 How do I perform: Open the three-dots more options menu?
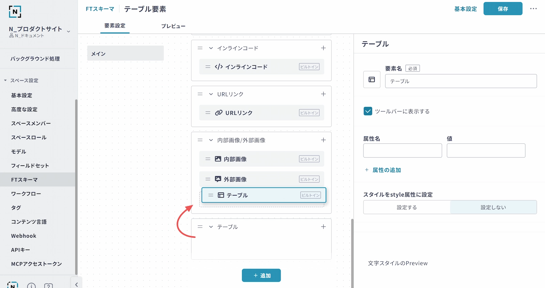[533, 9]
